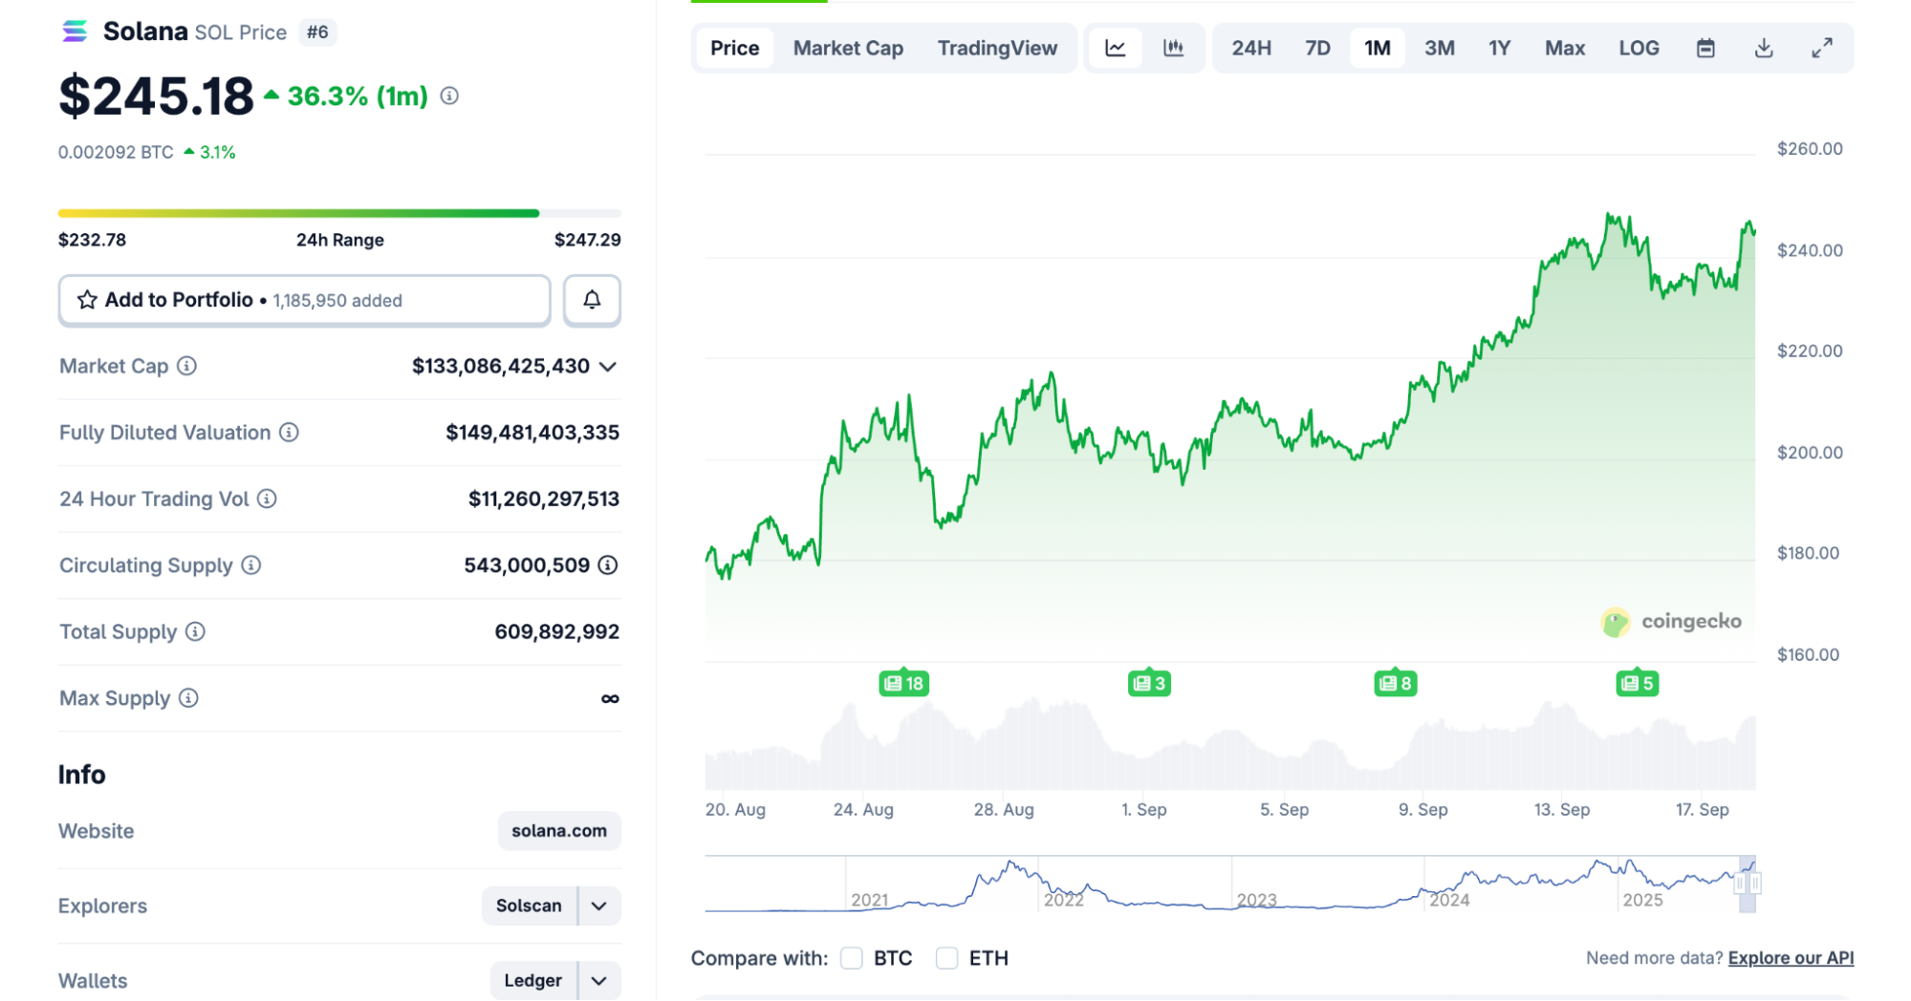
Task: Click Add to Portfolio button
Action: [304, 300]
